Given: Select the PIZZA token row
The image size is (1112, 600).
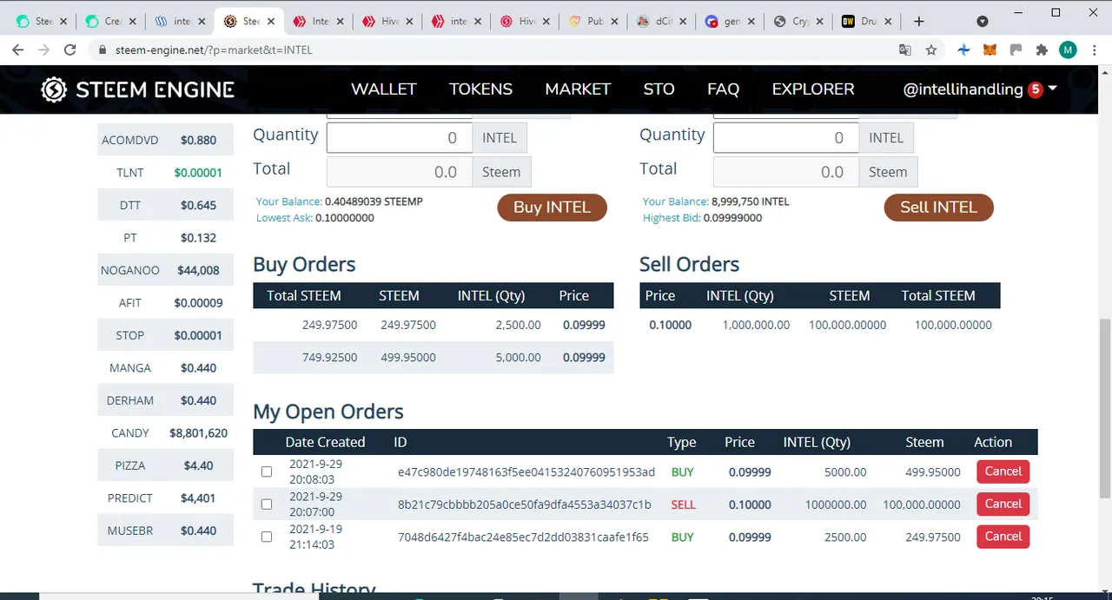Looking at the screenshot, I should 165,465.
